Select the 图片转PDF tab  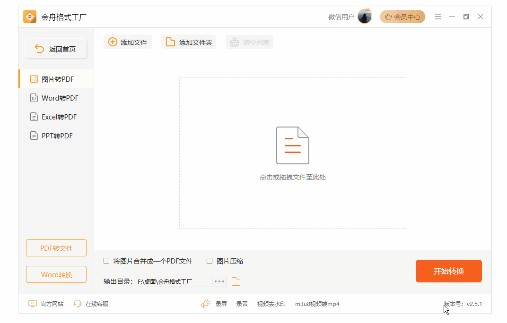pos(57,79)
